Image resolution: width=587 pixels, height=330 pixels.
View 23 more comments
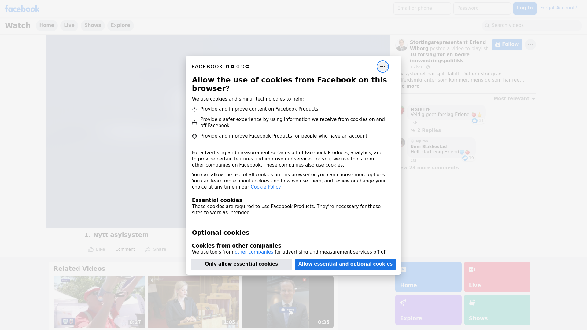click(x=429, y=168)
